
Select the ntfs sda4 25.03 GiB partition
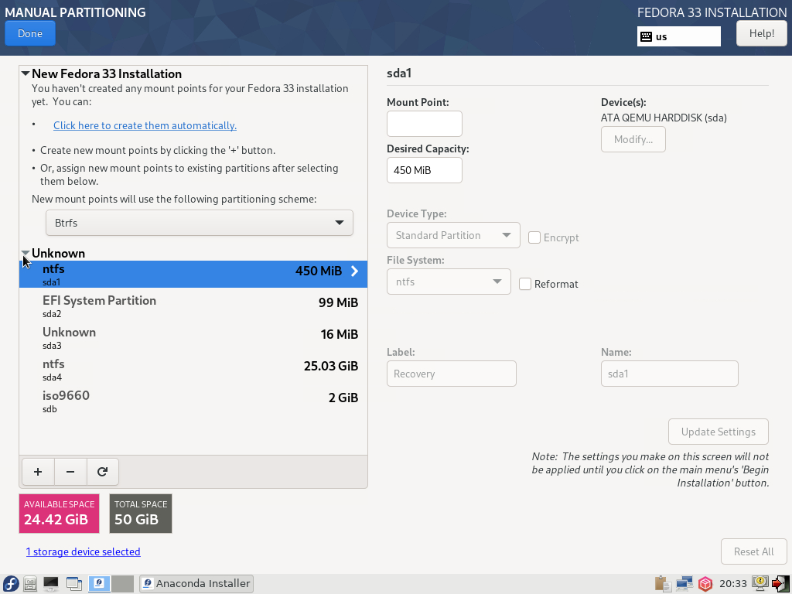coord(193,370)
